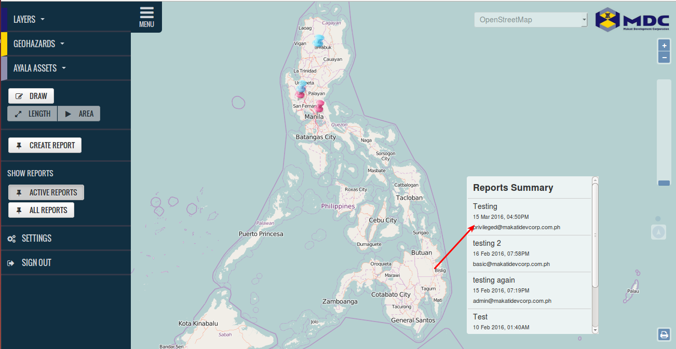This screenshot has width=676, height=349.
Task: Click privileged@makatidevcorp.com.ph email
Action: coord(517,227)
